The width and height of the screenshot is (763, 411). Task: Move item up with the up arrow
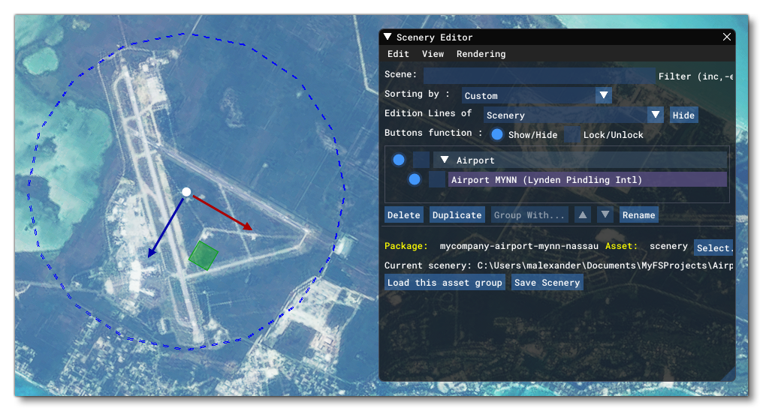[582, 214]
